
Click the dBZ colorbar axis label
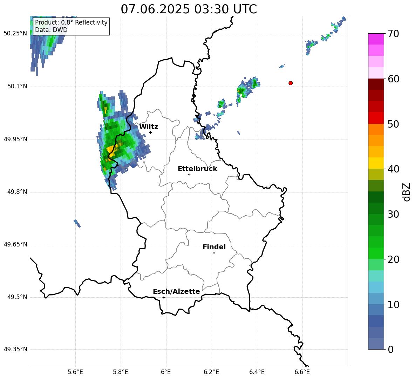(407, 192)
